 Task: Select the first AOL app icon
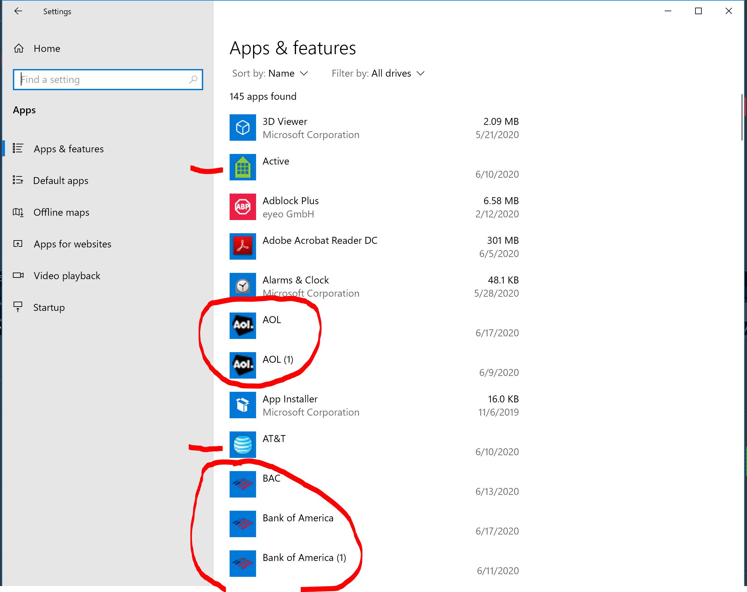(x=243, y=326)
